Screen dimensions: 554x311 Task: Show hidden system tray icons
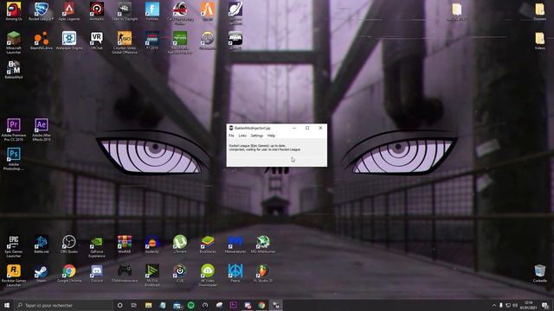click(493, 305)
